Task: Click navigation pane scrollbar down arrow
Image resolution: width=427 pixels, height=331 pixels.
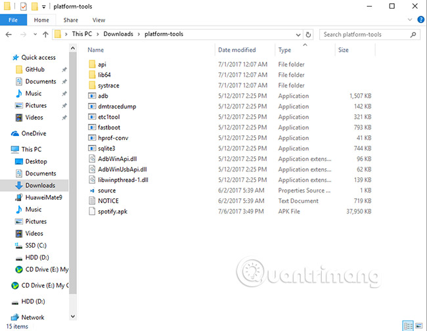Action: tap(73, 317)
